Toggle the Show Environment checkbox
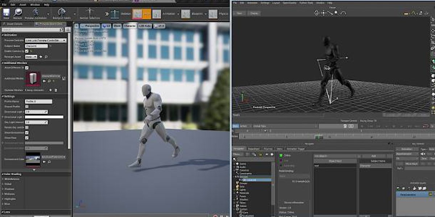The height and width of the screenshot is (217, 435). point(27,132)
